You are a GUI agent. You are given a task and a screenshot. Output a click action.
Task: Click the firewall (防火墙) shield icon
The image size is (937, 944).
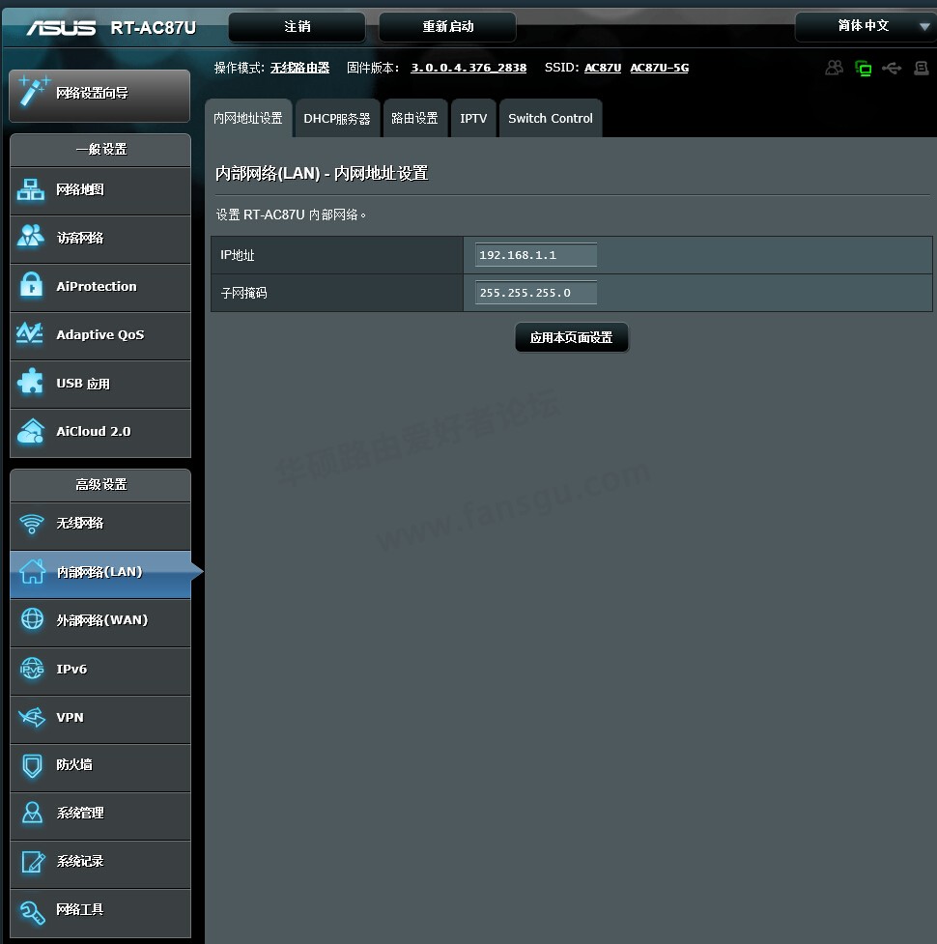(32, 766)
